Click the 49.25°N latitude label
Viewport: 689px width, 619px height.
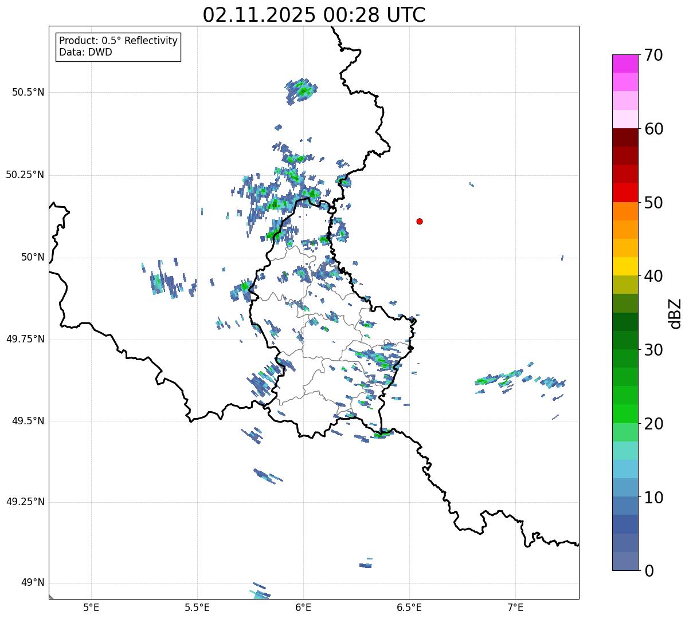25,502
